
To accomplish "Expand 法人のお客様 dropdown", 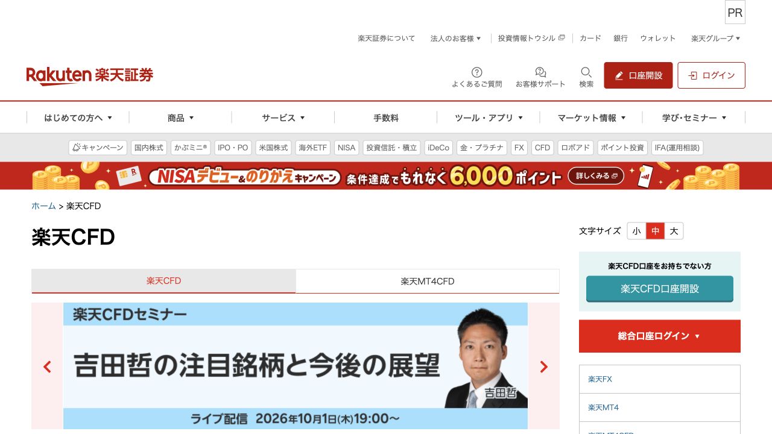I will [x=455, y=38].
